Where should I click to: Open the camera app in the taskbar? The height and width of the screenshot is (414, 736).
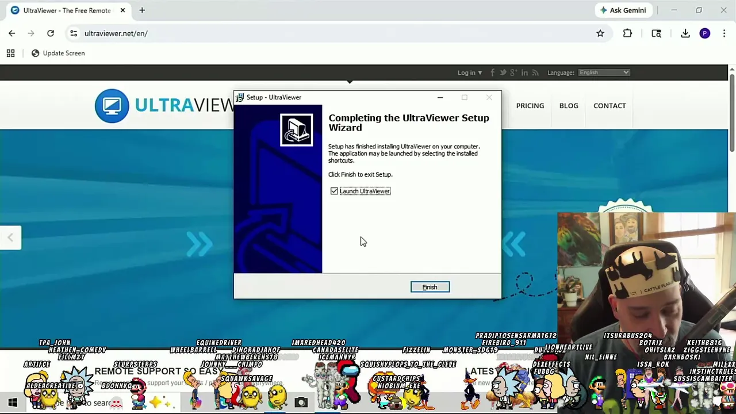301,402
